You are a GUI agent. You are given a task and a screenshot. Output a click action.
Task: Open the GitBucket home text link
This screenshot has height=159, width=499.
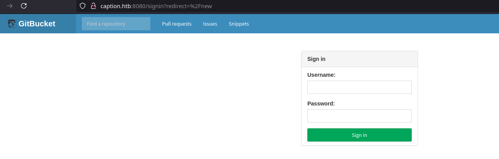tap(37, 24)
